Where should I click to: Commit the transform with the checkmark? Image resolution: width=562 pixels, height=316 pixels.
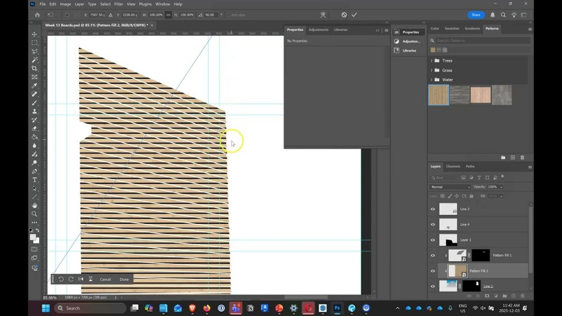[x=355, y=15]
